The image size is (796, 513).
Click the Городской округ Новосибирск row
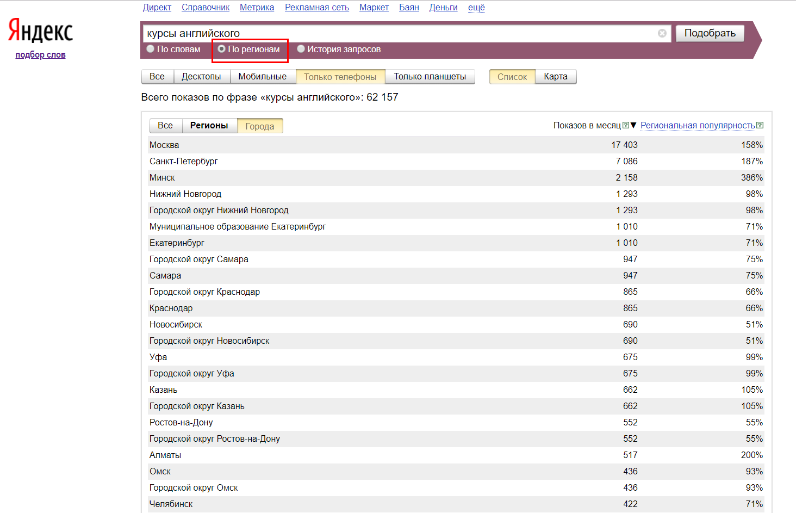click(x=456, y=341)
